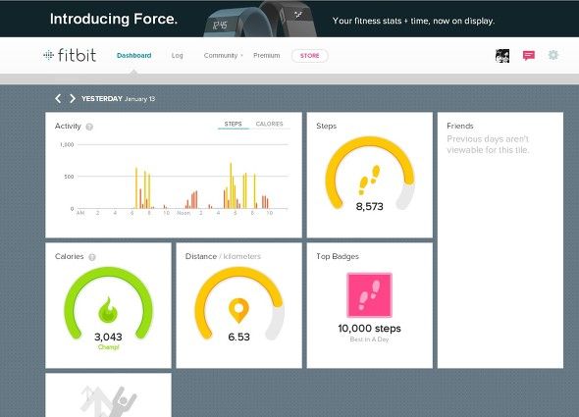Screen dimensions: 579x417
Task: Click the Activity tile heading
Action: [x=68, y=126]
